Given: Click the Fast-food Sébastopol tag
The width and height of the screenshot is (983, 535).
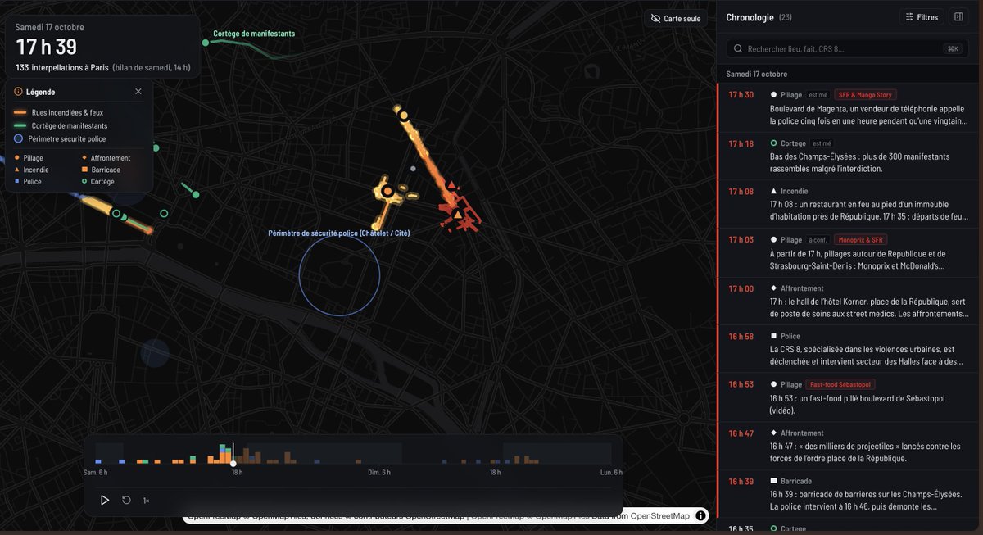Looking at the screenshot, I should 841,384.
